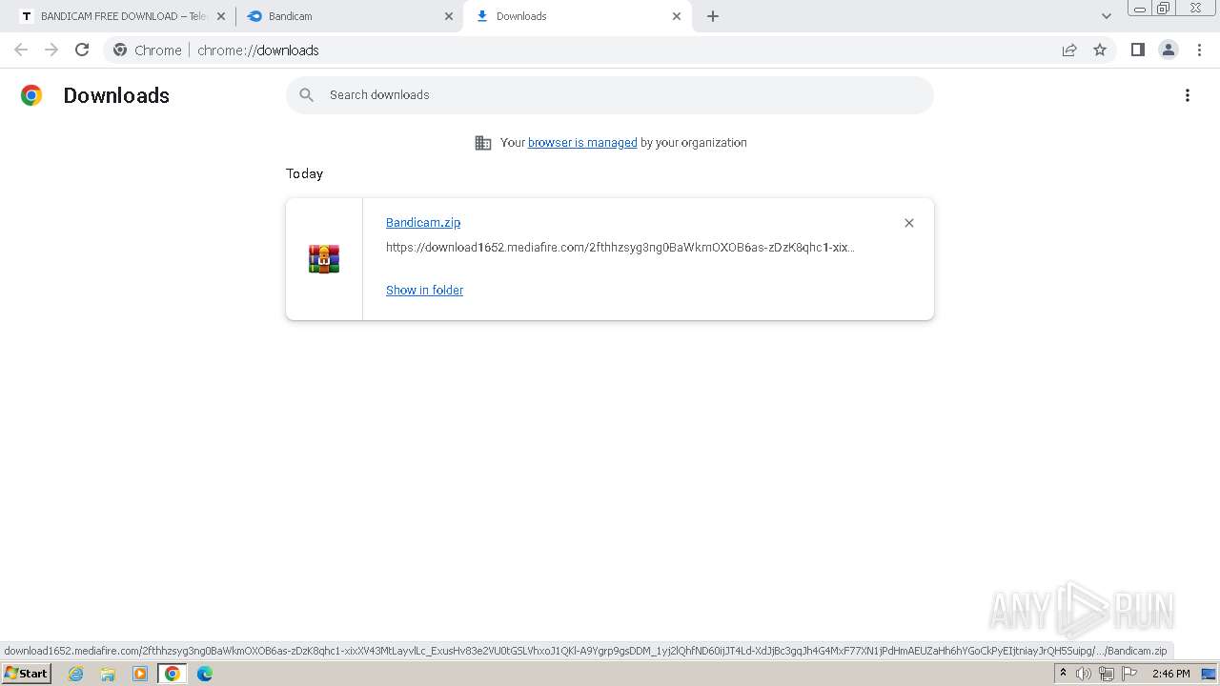Viewport: 1220px width, 686px height.
Task: Open the browser is managed link
Action: [582, 143]
